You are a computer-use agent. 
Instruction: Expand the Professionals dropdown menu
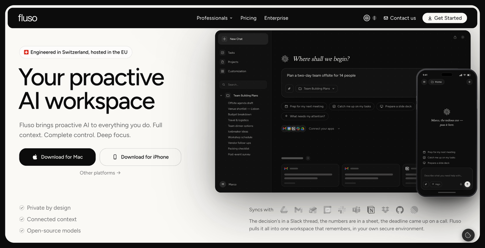coord(214,18)
